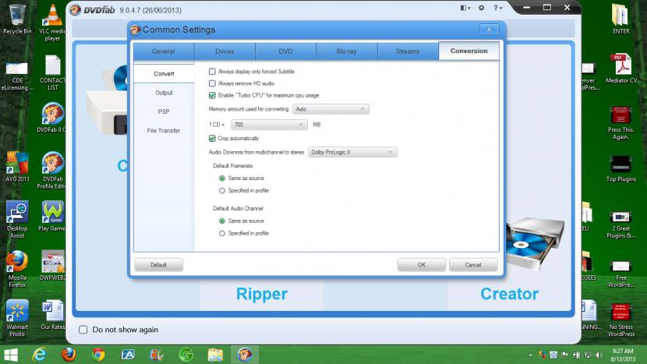Open the CDE eLicensing desktop icon
Image resolution: width=647 pixels, height=364 pixels.
coord(17,76)
